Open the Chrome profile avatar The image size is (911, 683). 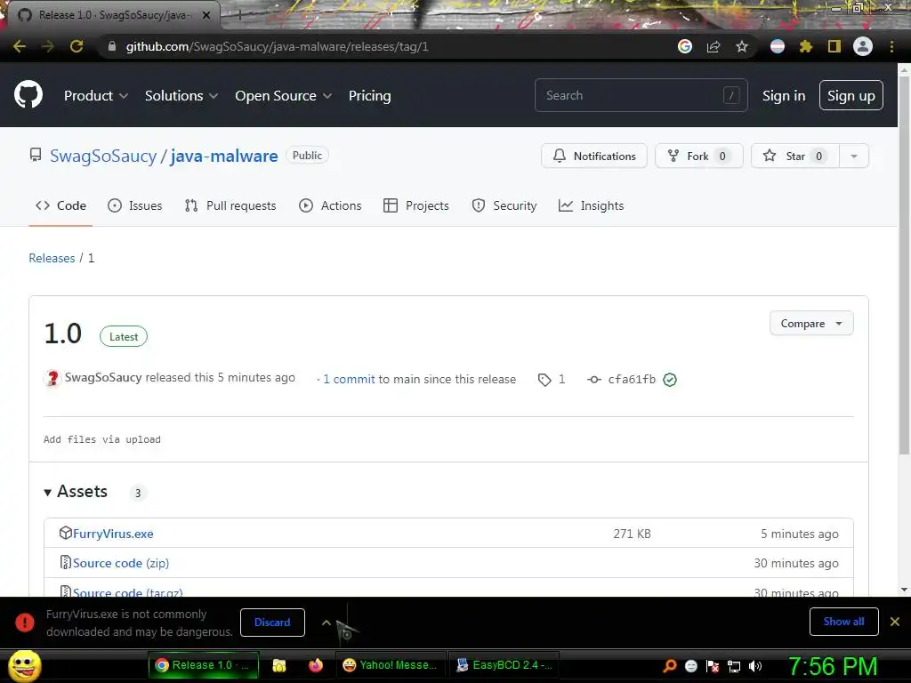[x=863, y=46]
